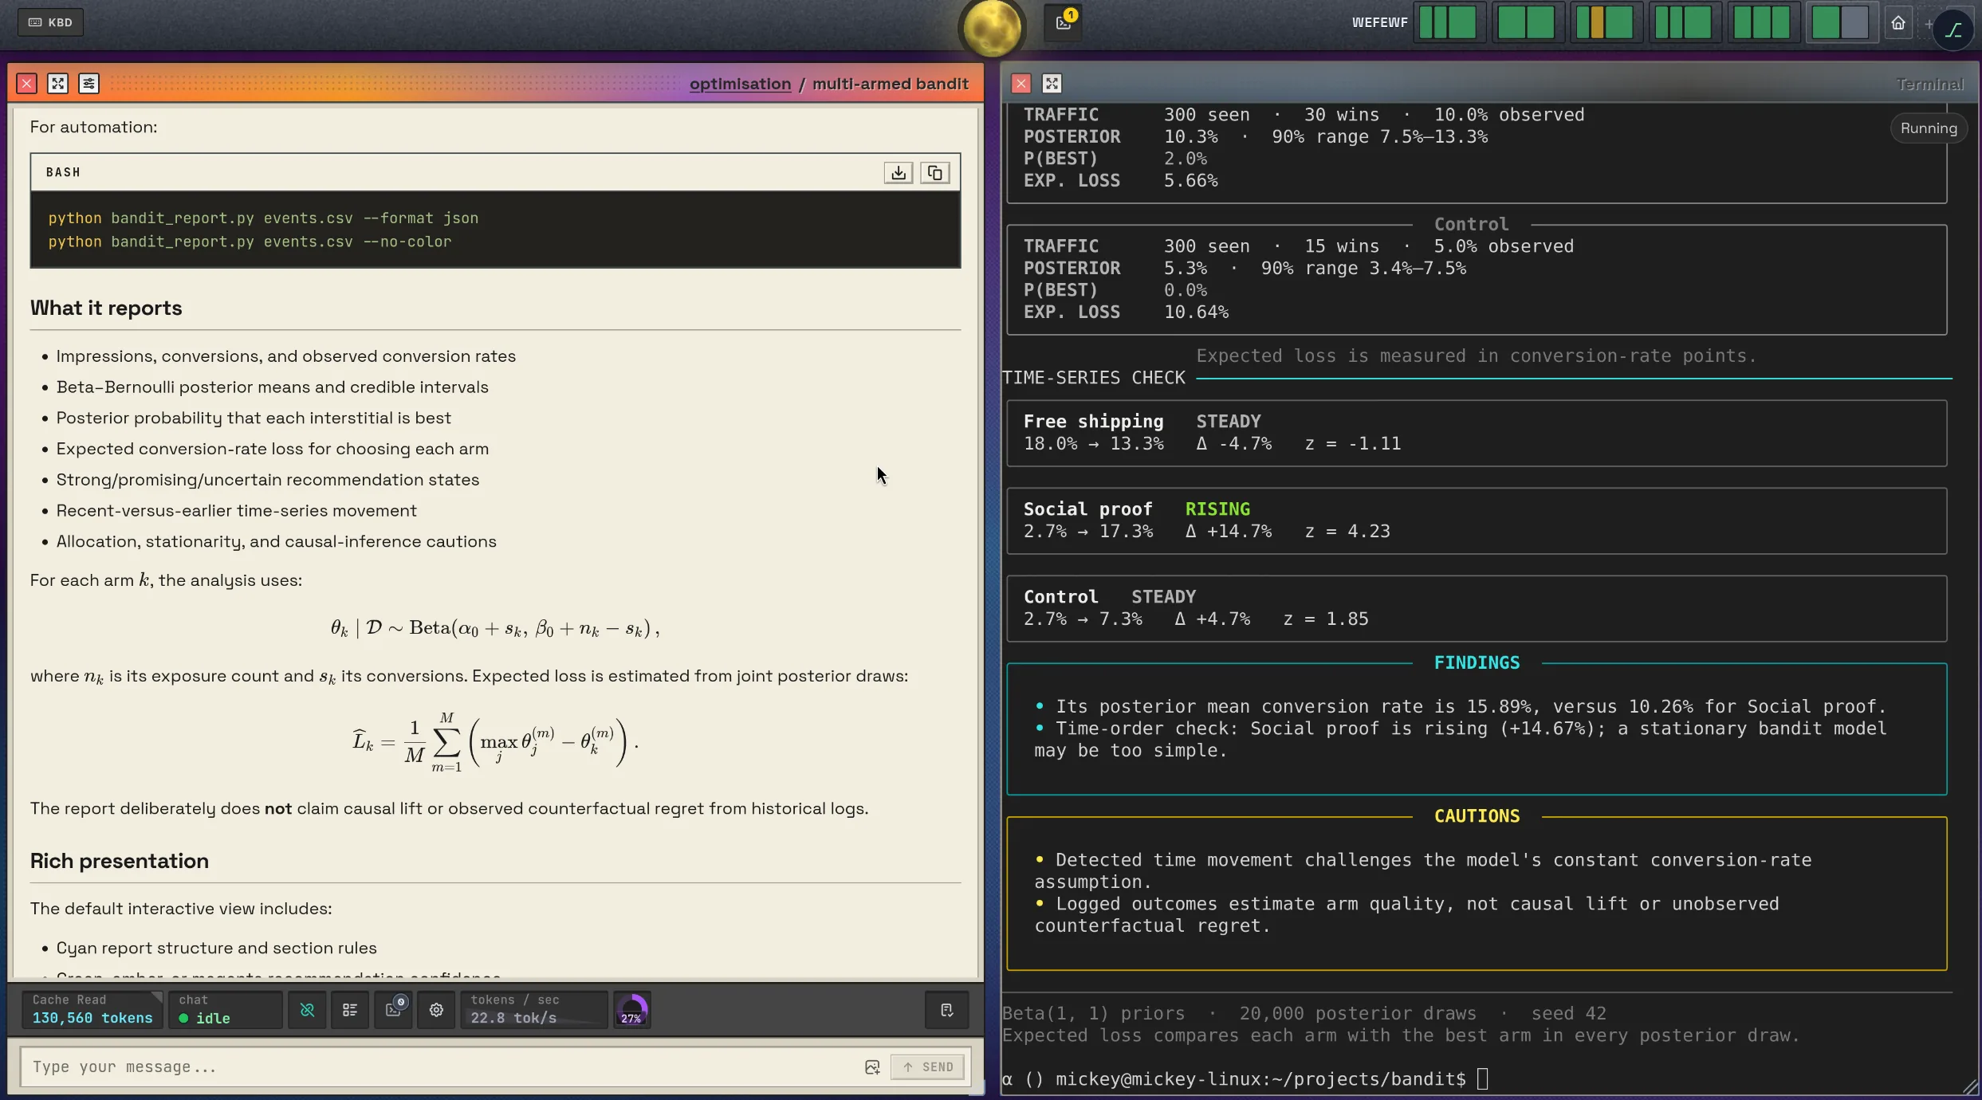Click the 27% context usage ring
Image resolution: width=1982 pixels, height=1100 pixels.
(x=631, y=1010)
